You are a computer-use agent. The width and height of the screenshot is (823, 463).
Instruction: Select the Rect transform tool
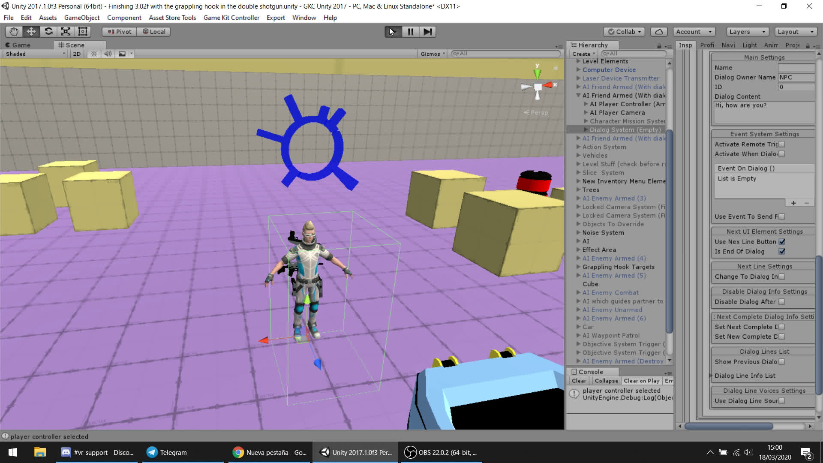coord(83,31)
